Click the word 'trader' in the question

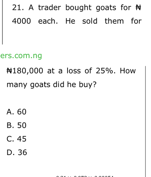pyautogui.click(x=50, y=8)
